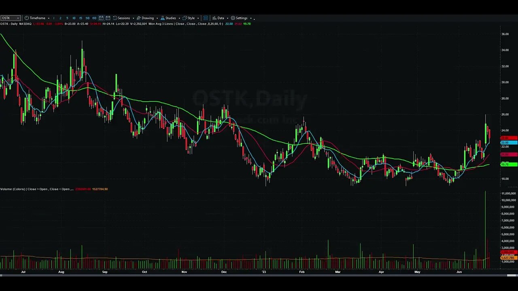
Task: Click the 36.00 price axis label
Action: [505, 34]
